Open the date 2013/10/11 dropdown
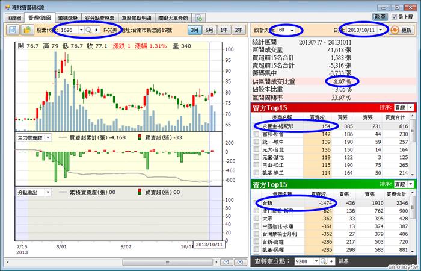 coord(381,30)
